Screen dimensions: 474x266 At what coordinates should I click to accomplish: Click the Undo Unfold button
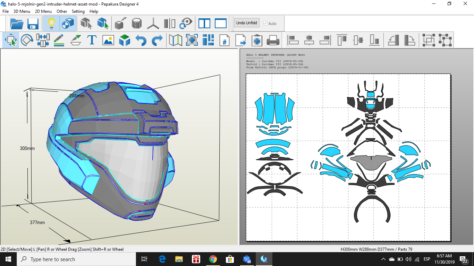pyautogui.click(x=247, y=23)
